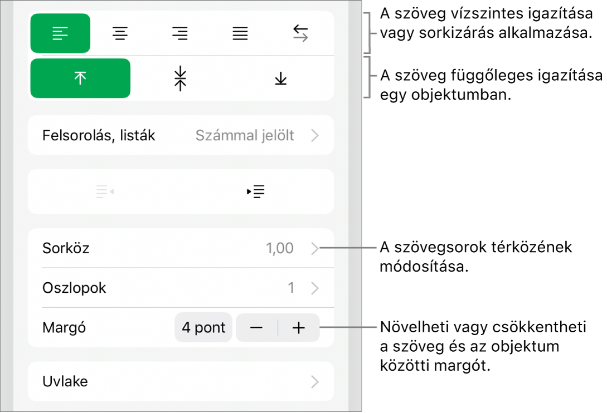
Task: Align text to the right
Action: (180, 33)
